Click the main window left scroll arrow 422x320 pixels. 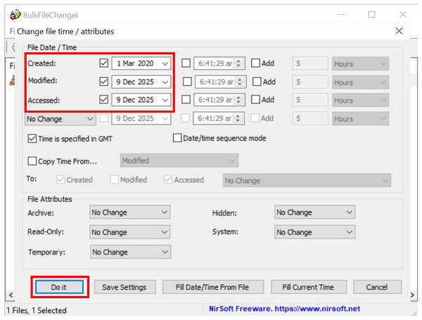(11, 295)
